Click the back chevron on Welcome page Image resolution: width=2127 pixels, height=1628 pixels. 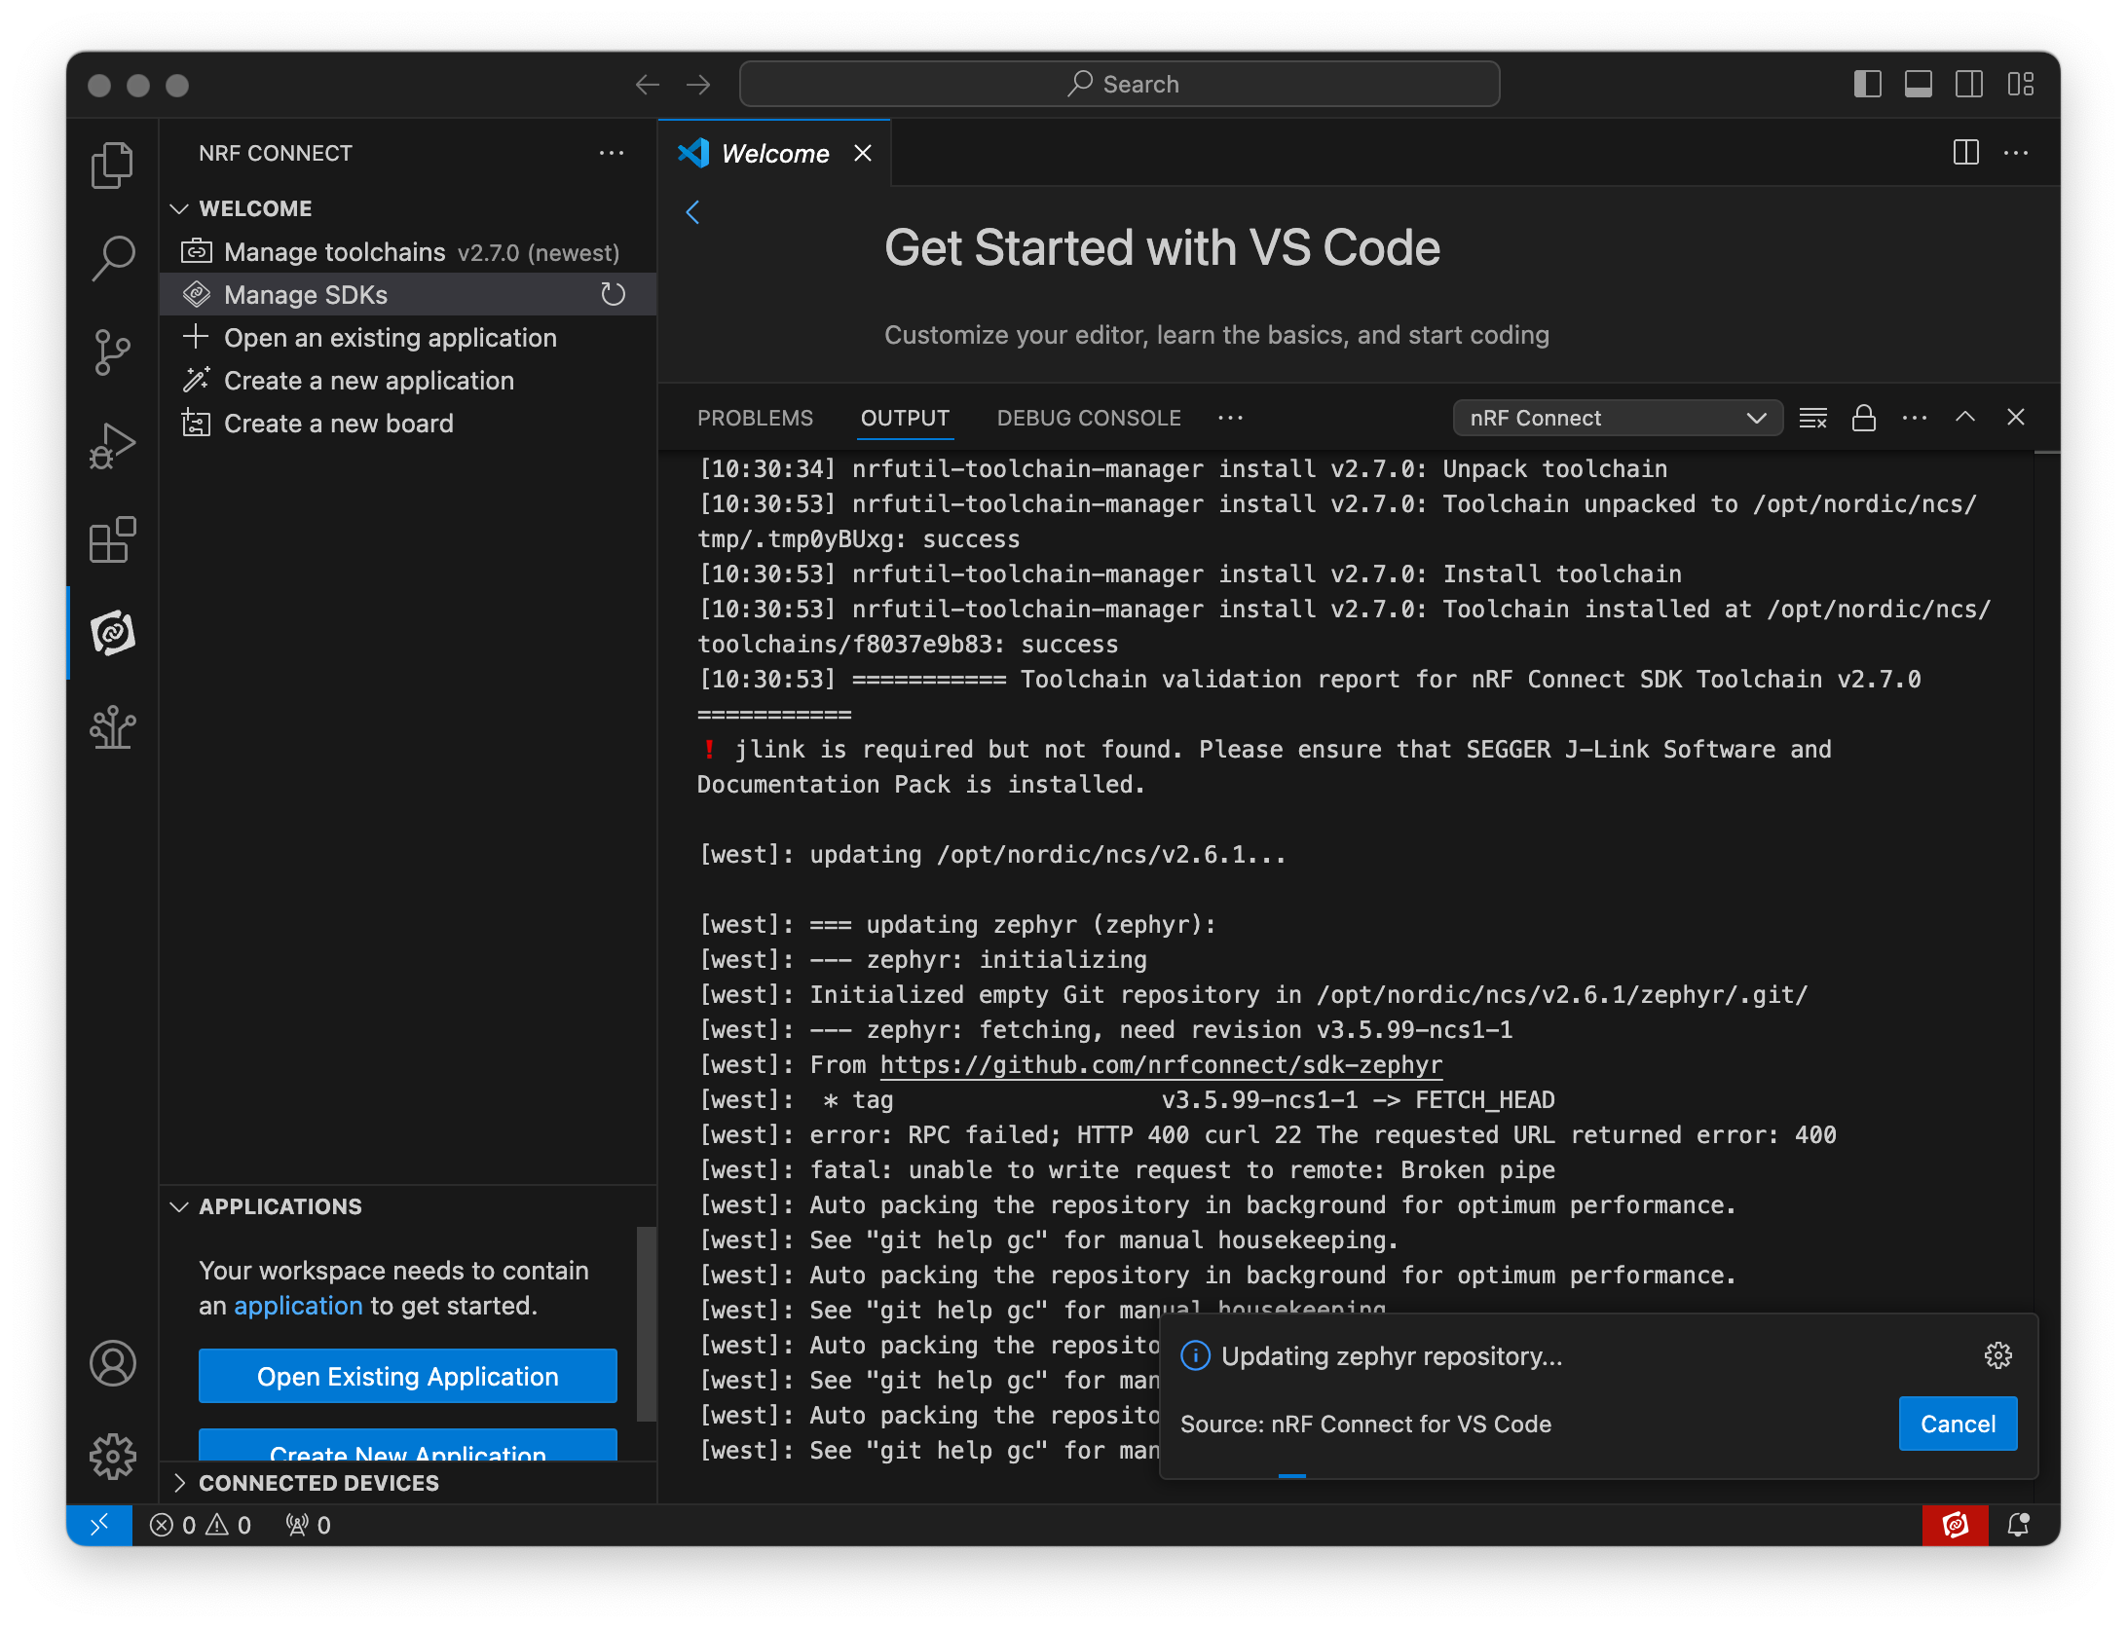692,212
